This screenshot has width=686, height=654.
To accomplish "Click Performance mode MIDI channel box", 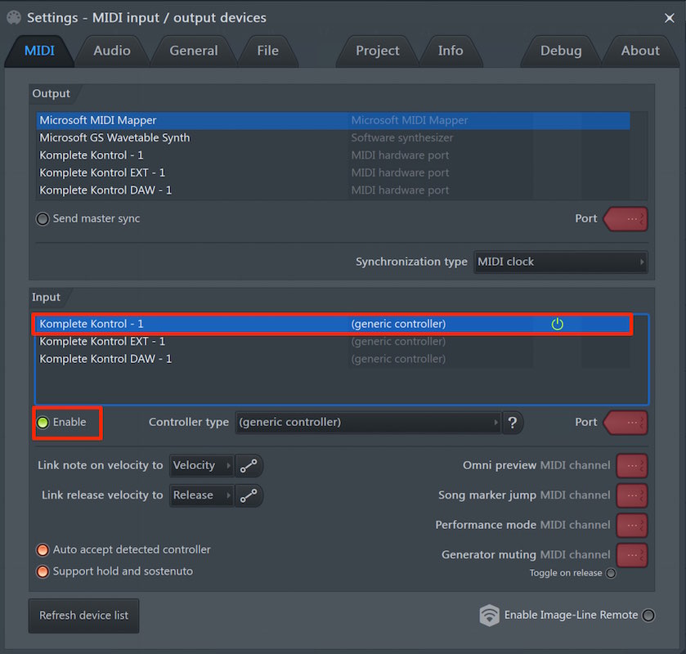I will tap(632, 526).
